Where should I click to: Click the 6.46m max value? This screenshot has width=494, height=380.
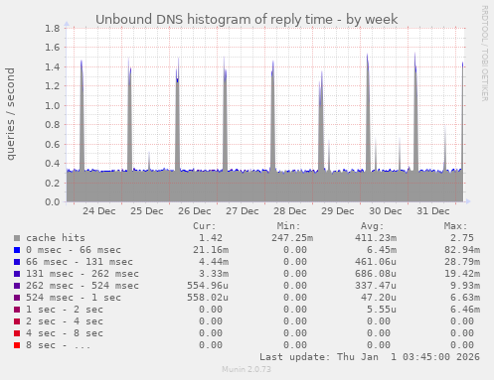coord(465,310)
